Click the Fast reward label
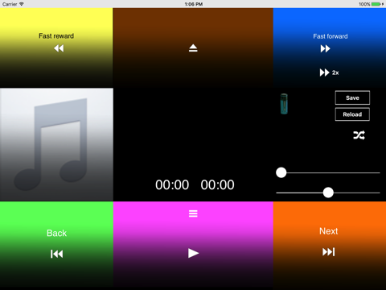The height and width of the screenshot is (290, 386). 56,36
